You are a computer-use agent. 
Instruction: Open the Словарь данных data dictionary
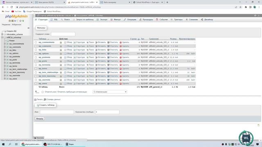pos(52,100)
